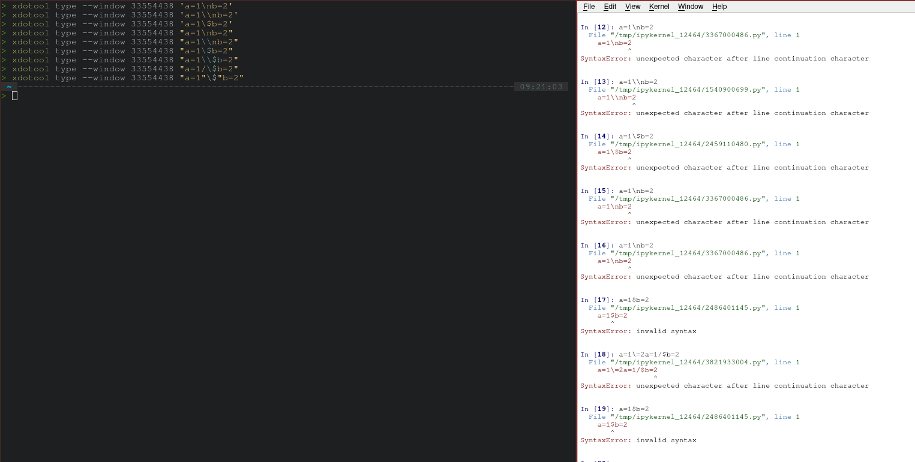Open the Edit menu

[x=610, y=7]
